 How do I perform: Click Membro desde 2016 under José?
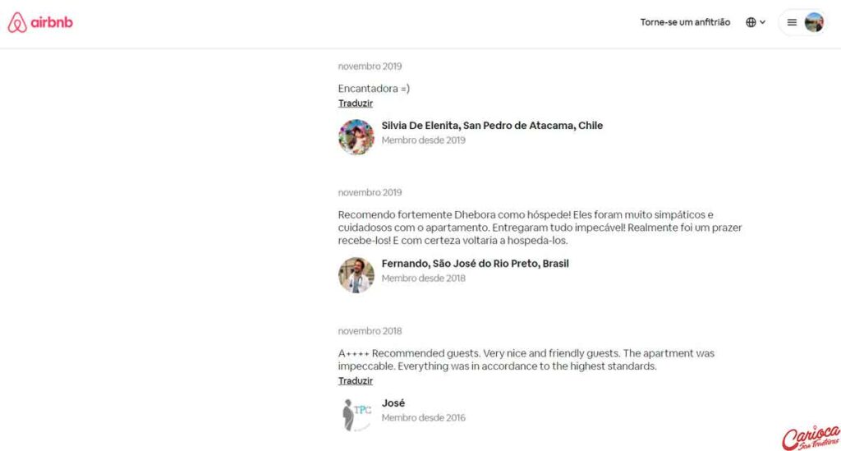coord(423,418)
